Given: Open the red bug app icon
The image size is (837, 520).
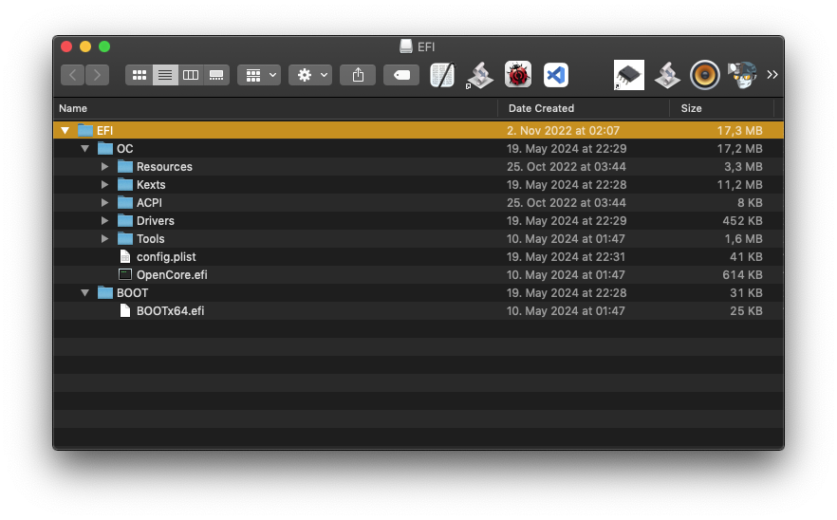Looking at the screenshot, I should point(518,75).
